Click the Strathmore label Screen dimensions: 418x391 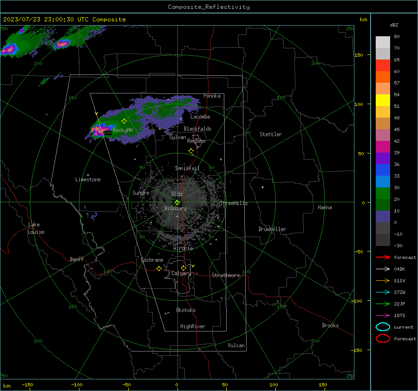point(226,275)
